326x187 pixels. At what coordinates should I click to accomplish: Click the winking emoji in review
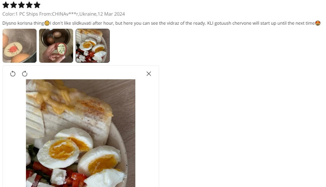(47, 23)
